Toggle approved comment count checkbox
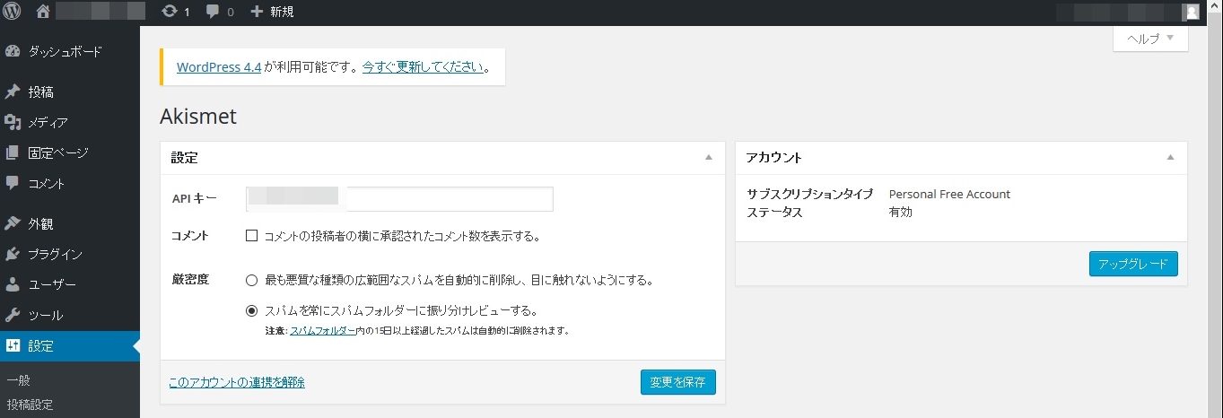Screen dimensions: 1223x418 click(x=252, y=236)
